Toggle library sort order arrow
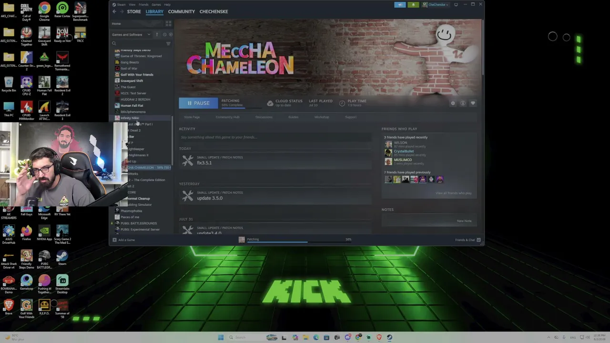The height and width of the screenshot is (343, 610). (157, 35)
